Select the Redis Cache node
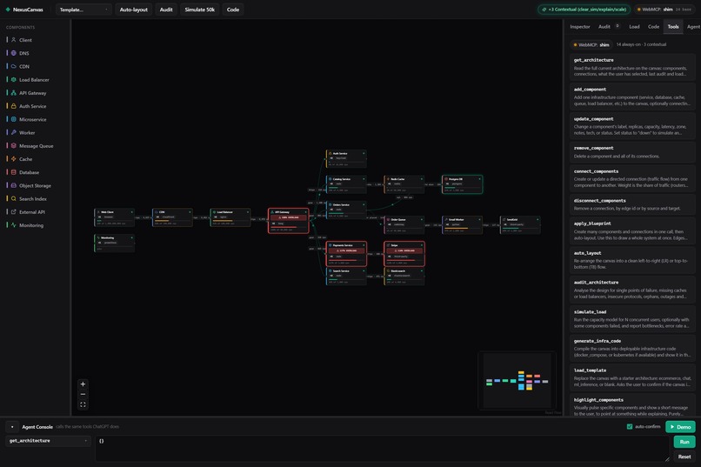Viewport: 701px width, 467px height. pos(404,184)
